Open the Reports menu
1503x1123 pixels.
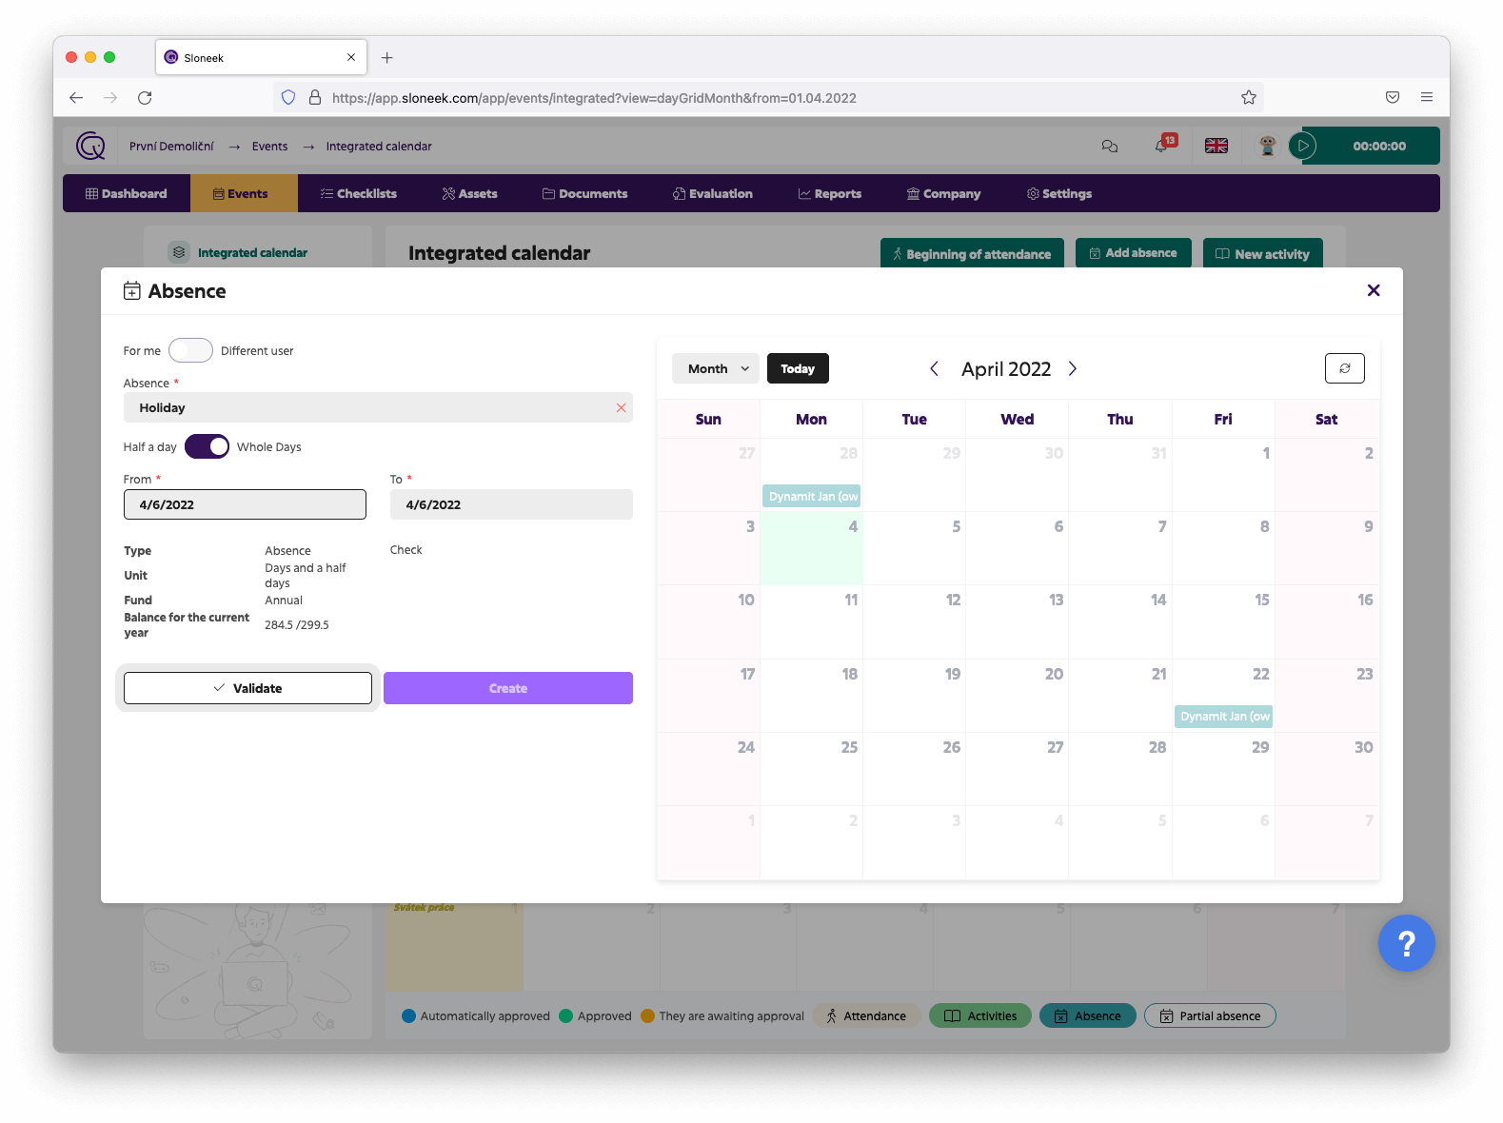coord(830,193)
